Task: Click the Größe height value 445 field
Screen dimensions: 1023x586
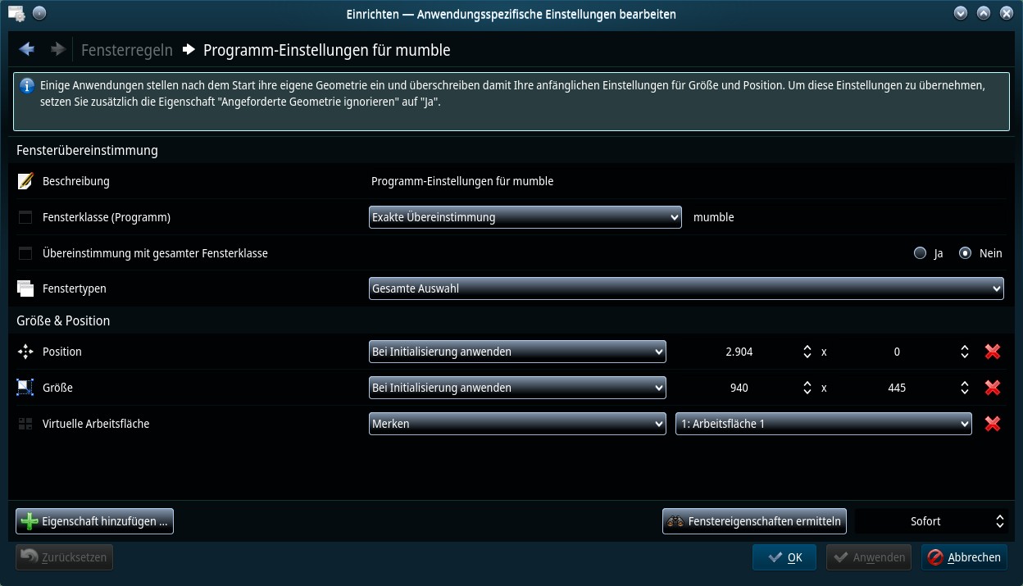Action: [897, 388]
